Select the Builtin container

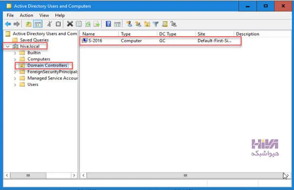[34, 53]
